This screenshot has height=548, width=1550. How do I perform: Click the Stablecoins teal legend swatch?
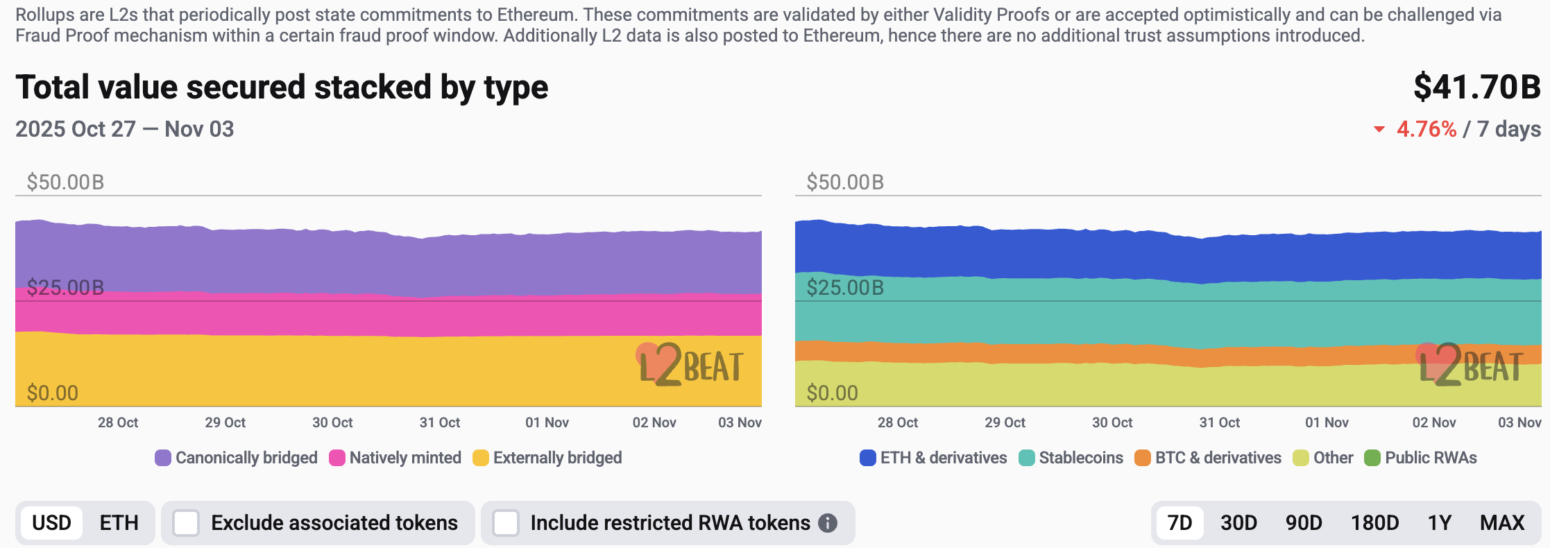point(1027,458)
